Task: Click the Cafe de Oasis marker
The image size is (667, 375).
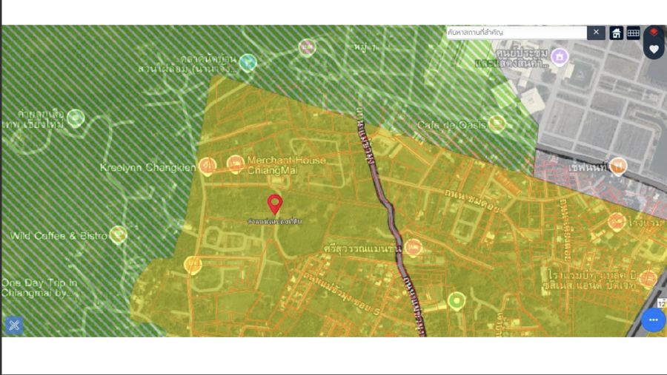Action: point(497,124)
